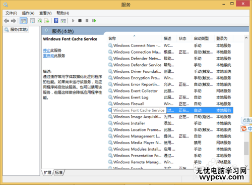Click the scrollbar up arrow in services list
This screenshot has width=252, height=185.
click(x=246, y=38)
